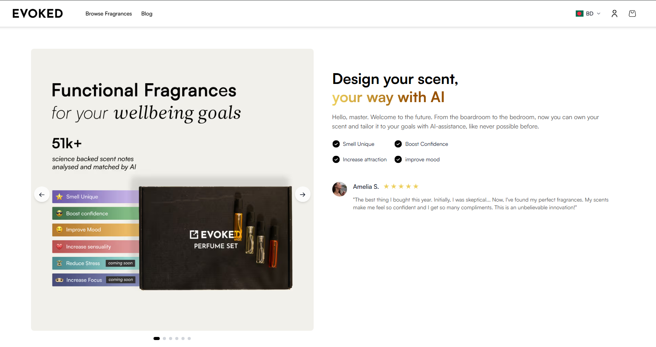Click the "Increase attraction" benefit label
Screen dimensions: 656x347
point(364,159)
